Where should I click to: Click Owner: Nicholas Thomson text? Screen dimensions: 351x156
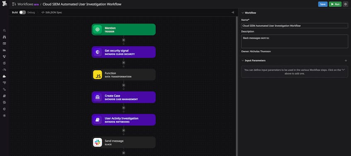coord(256,52)
